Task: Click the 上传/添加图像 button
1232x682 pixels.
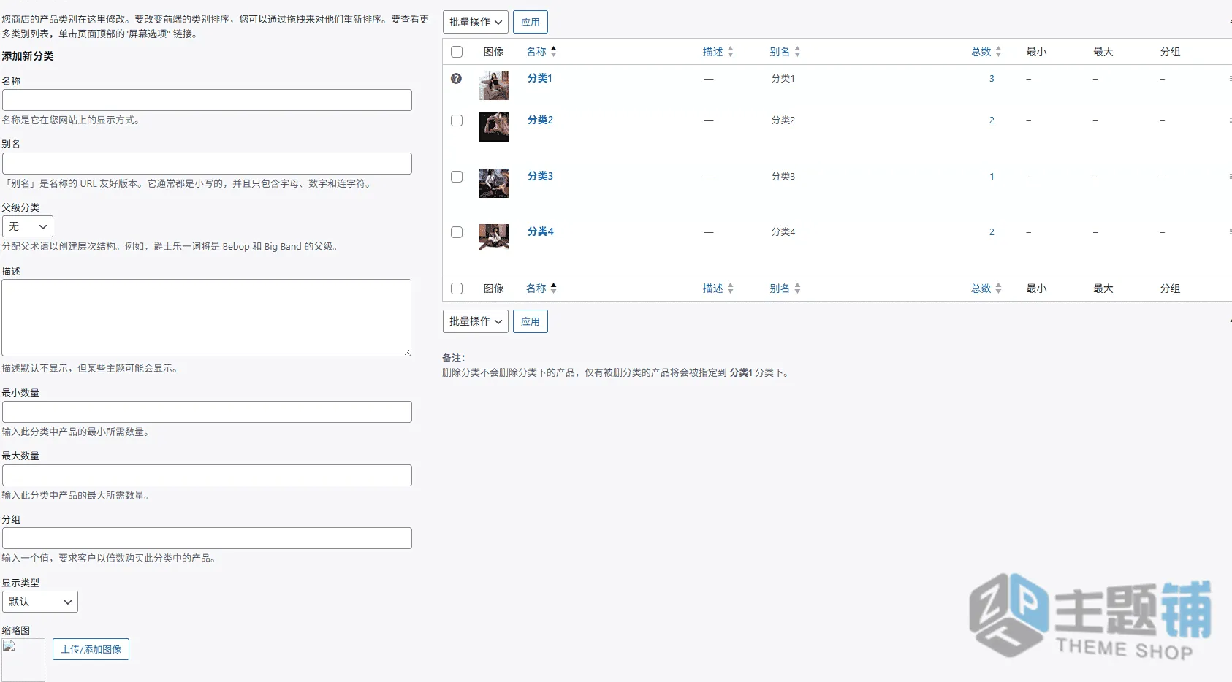Action: 91,649
